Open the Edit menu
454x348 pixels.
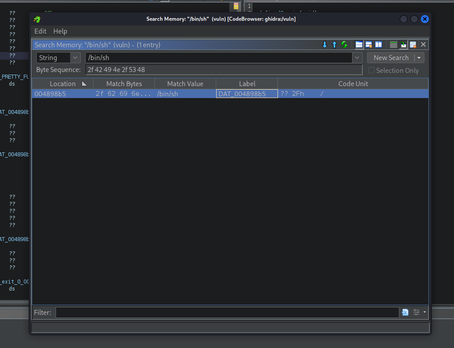(40, 31)
